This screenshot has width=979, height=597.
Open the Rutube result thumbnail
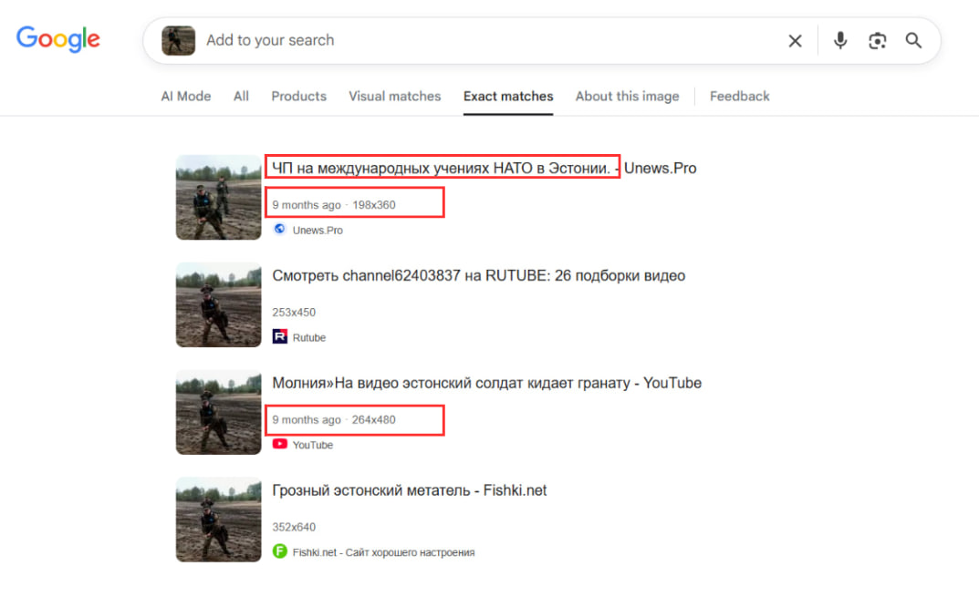(x=219, y=304)
